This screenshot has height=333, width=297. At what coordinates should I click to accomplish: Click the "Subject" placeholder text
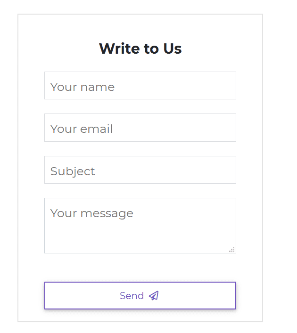pos(73,171)
